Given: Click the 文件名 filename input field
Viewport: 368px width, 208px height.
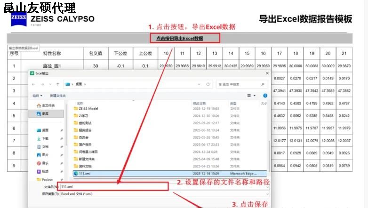Looking at the screenshot, I should coord(113,187).
